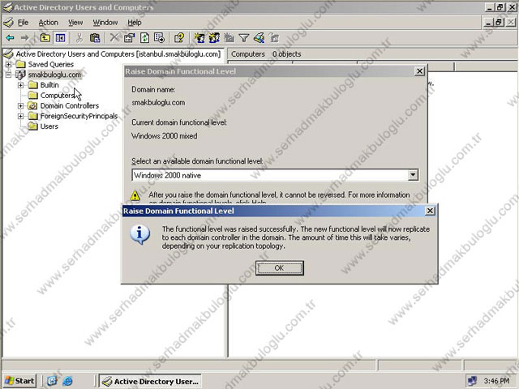The height and width of the screenshot is (389, 519).
Task: Click the yellow warning triangle icon
Action: [135, 196]
